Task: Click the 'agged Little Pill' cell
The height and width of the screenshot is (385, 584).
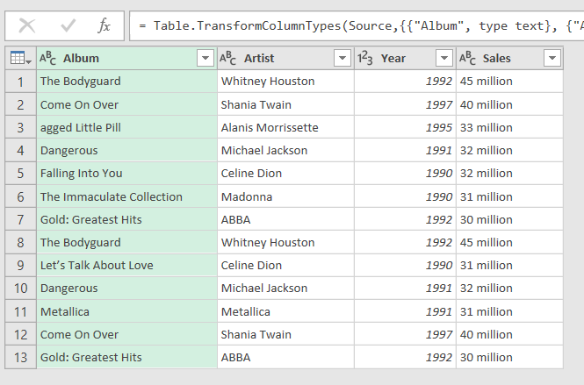Action: (x=127, y=127)
